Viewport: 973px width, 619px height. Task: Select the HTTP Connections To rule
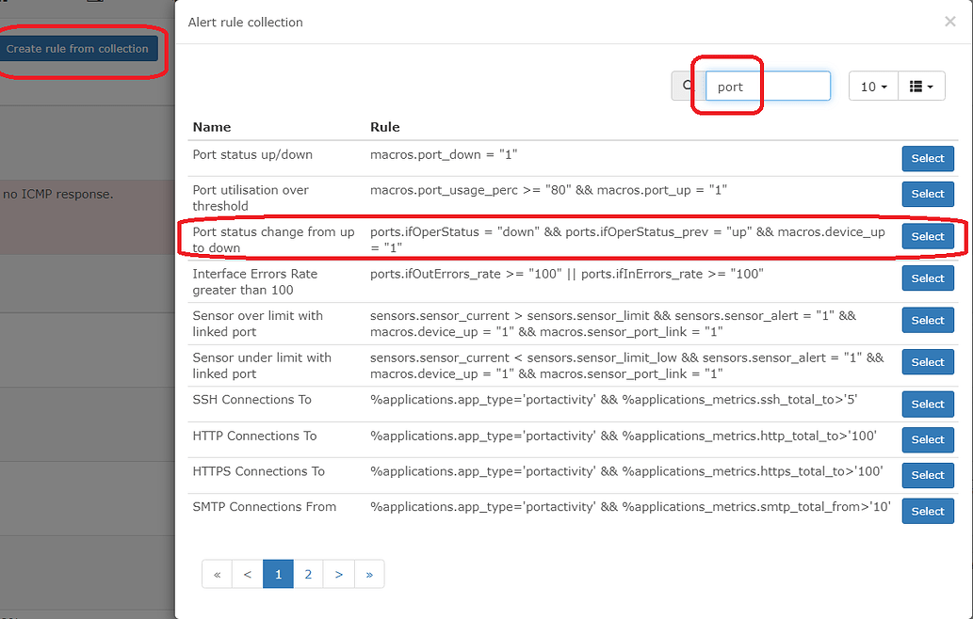click(x=927, y=439)
